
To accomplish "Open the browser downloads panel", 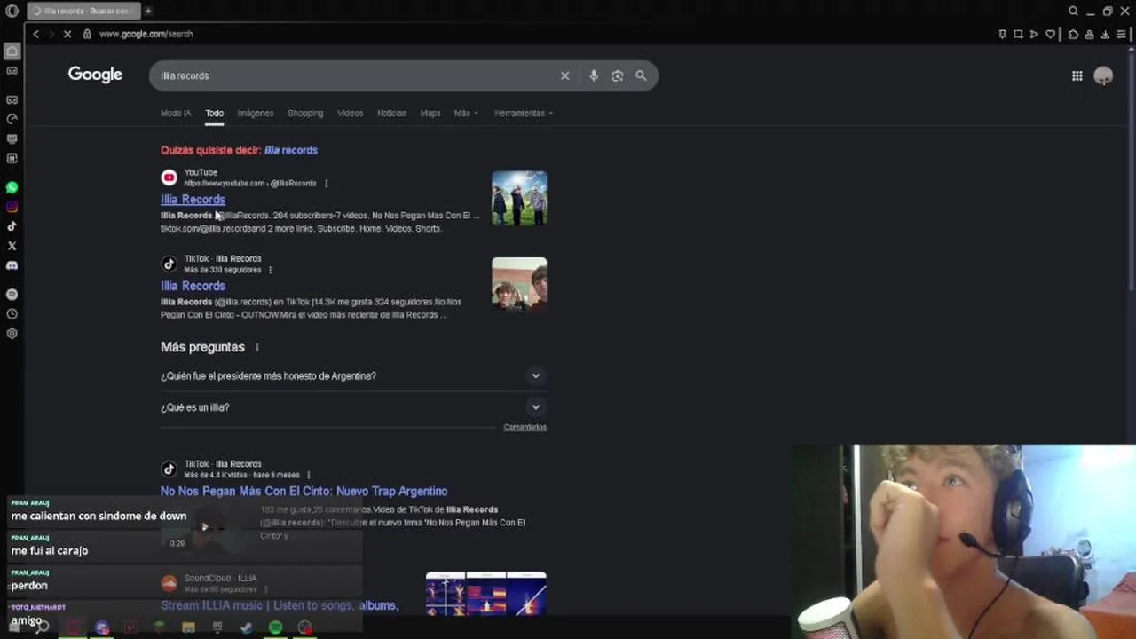I will [1105, 34].
